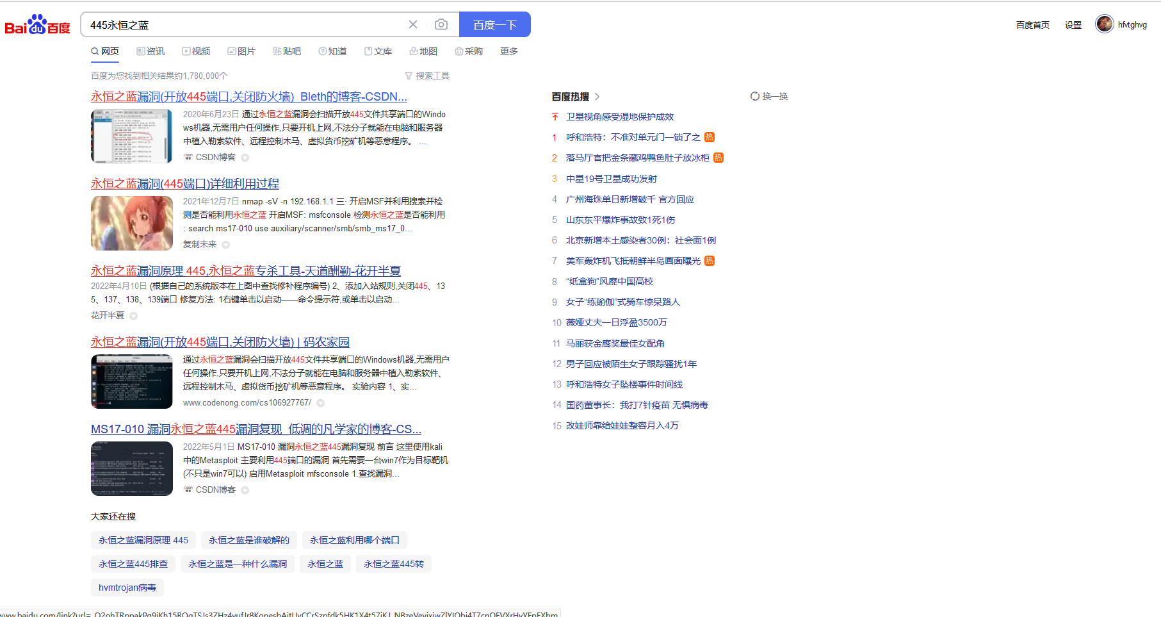The height and width of the screenshot is (617, 1161).
Task: Switch to the 资讯 tab
Action: click(150, 51)
